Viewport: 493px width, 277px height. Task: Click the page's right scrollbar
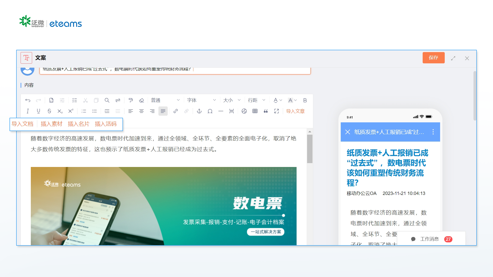point(475,96)
